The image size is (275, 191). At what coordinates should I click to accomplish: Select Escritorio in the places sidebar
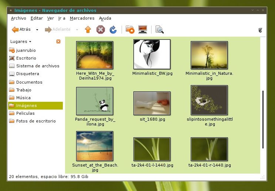35,58
